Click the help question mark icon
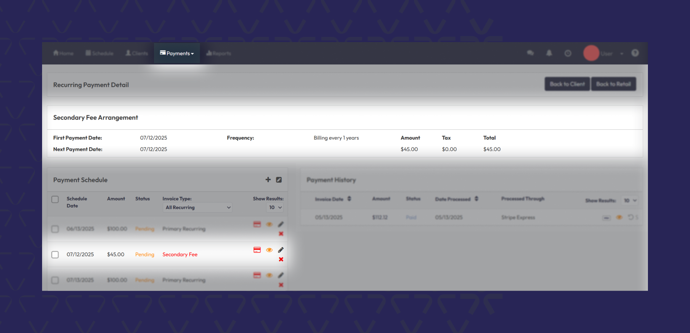 (635, 53)
